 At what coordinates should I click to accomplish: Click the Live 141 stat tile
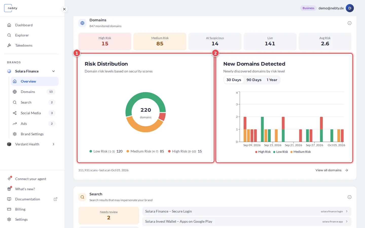[270, 41]
